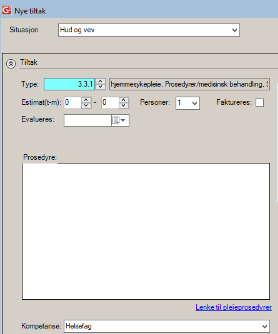
Task: Select the type description field hjemmesykepleie
Action: pos(190,84)
